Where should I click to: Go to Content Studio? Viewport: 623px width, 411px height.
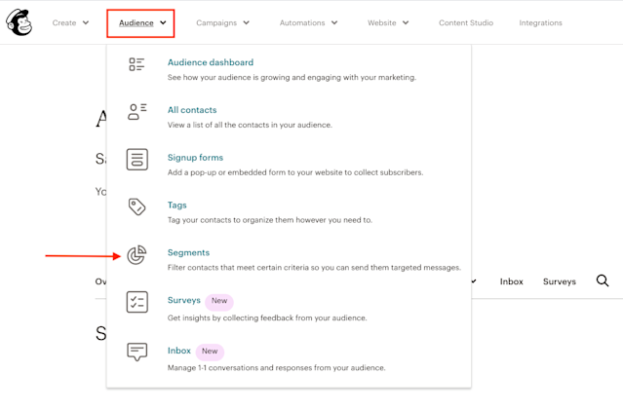point(466,23)
